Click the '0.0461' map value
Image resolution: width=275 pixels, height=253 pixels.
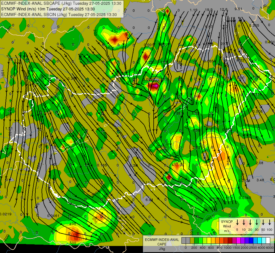click(53, 216)
